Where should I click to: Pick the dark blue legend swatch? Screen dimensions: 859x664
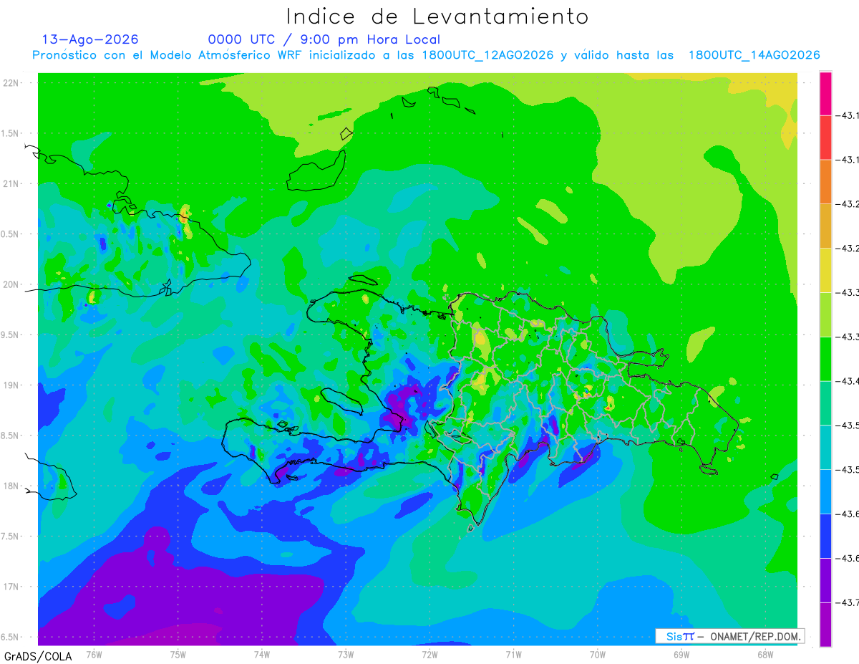(825, 535)
